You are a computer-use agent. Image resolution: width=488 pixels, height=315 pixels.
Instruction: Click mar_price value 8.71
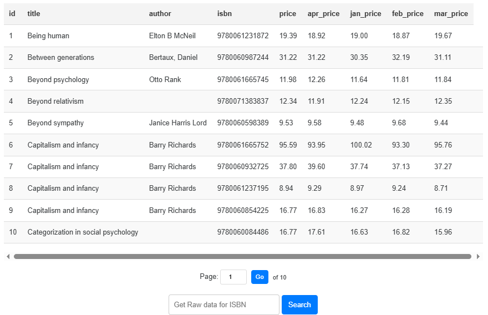pyautogui.click(x=441, y=189)
